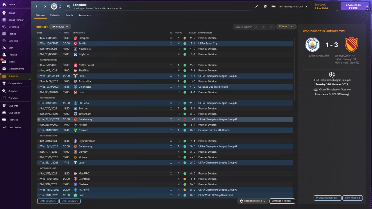
Task: Click the Sheff Utd 7 - 1 result
Action: [193, 71]
